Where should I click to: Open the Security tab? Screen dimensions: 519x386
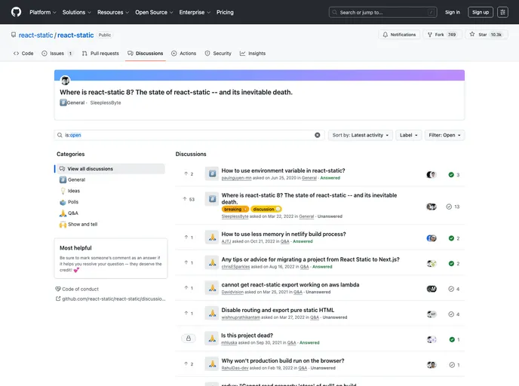[218, 54]
